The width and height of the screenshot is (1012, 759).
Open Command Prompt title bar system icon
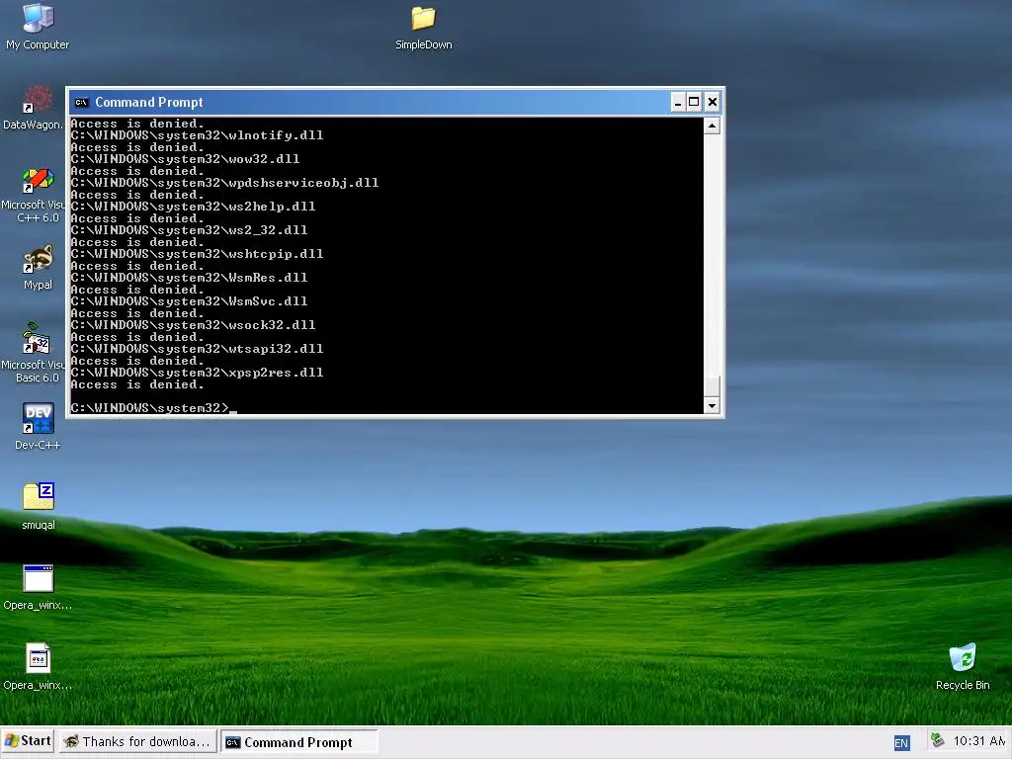[81, 102]
